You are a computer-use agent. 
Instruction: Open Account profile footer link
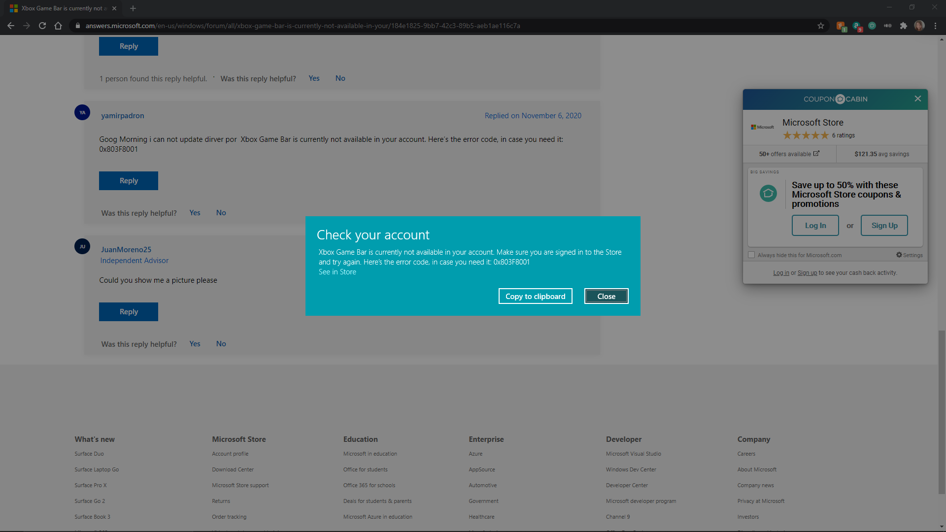point(230,454)
